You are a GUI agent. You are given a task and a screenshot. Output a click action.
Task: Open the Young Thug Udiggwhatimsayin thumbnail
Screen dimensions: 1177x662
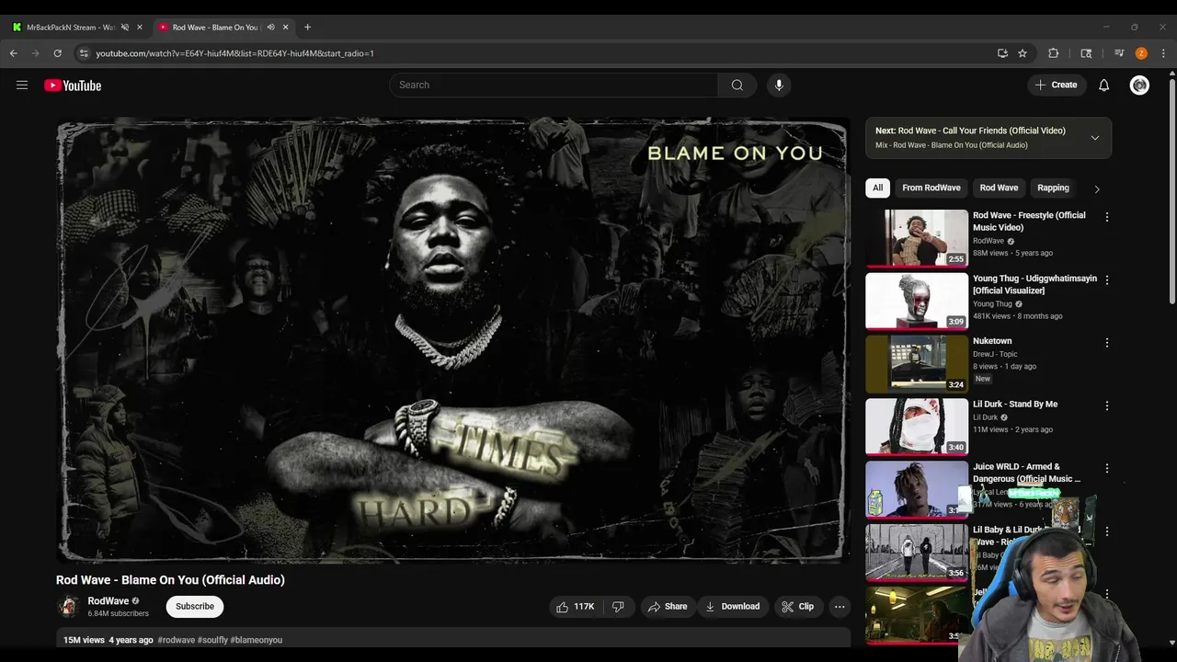pyautogui.click(x=917, y=301)
